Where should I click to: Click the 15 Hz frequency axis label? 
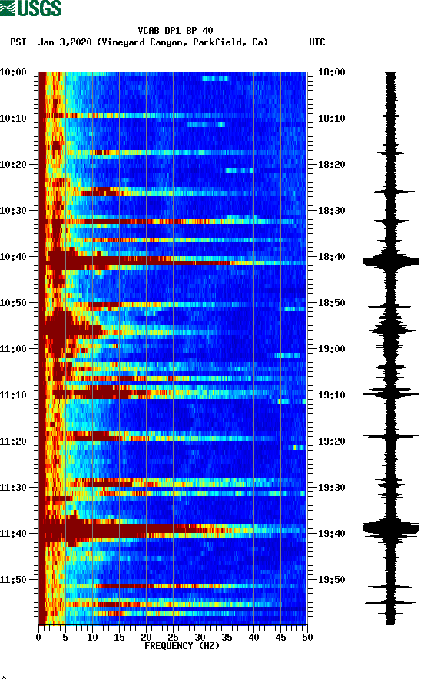pos(119,637)
